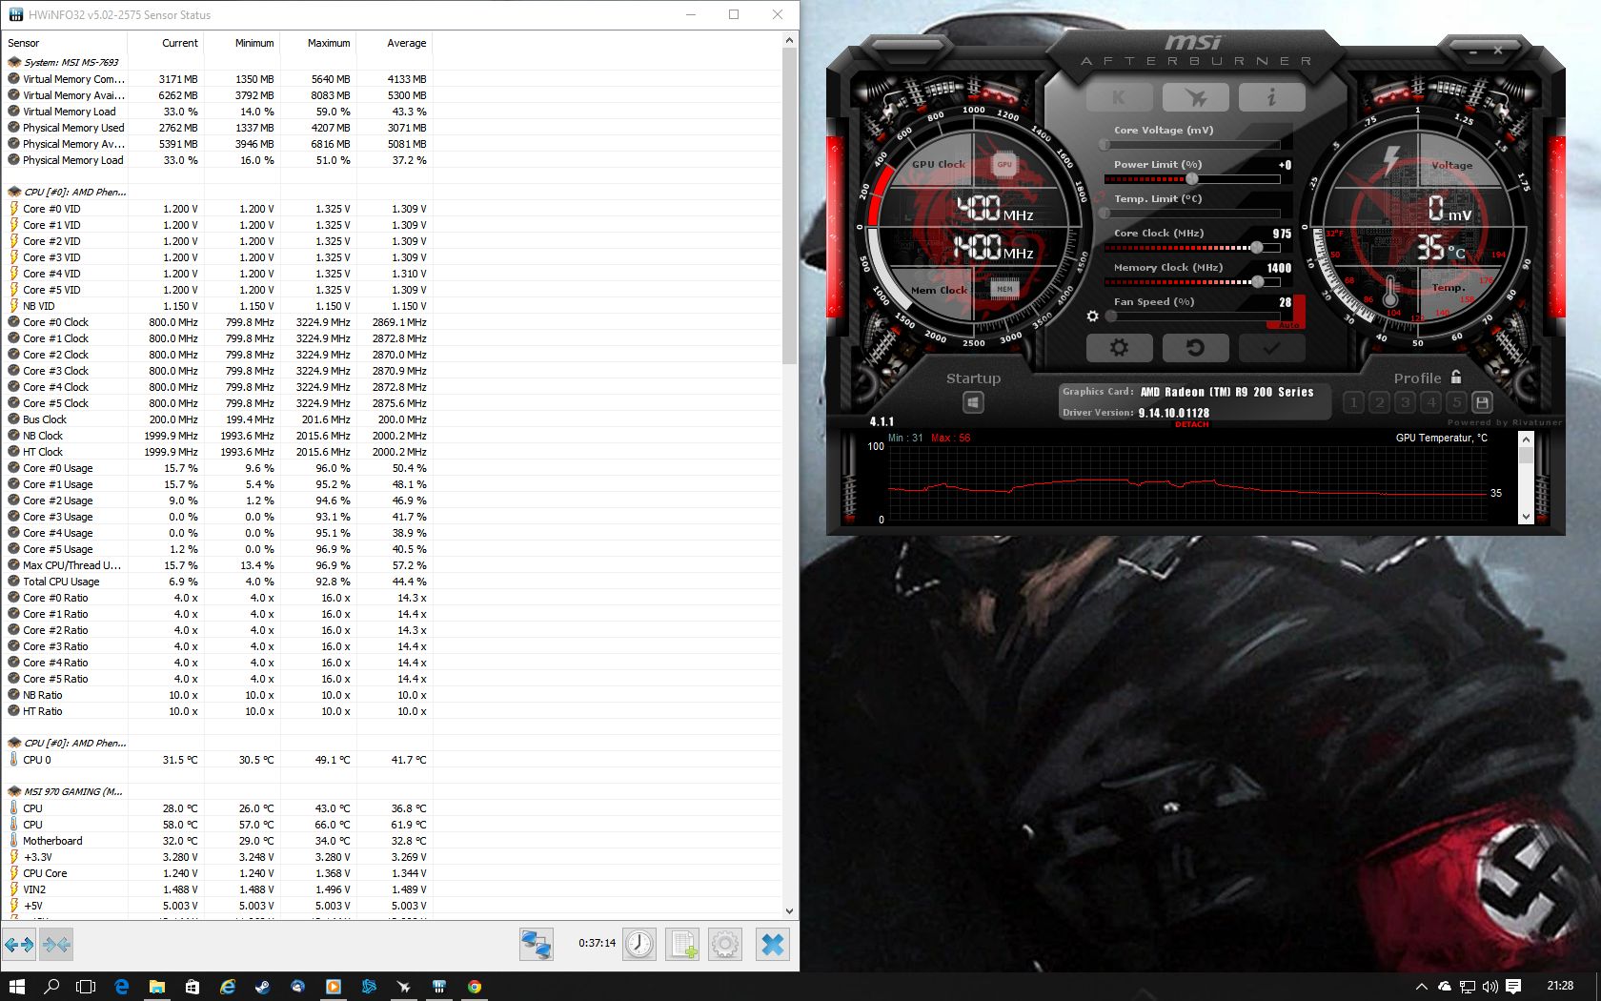Click the Sensor column header
The width and height of the screenshot is (1601, 1001).
pos(65,43)
